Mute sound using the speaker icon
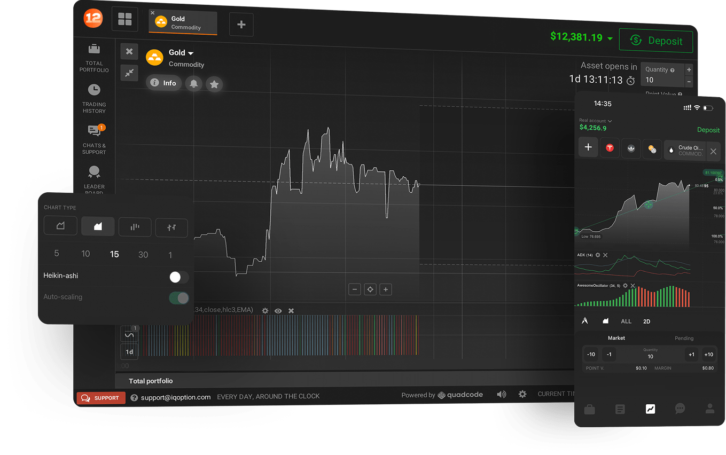This screenshot has height=455, width=726. click(x=501, y=394)
